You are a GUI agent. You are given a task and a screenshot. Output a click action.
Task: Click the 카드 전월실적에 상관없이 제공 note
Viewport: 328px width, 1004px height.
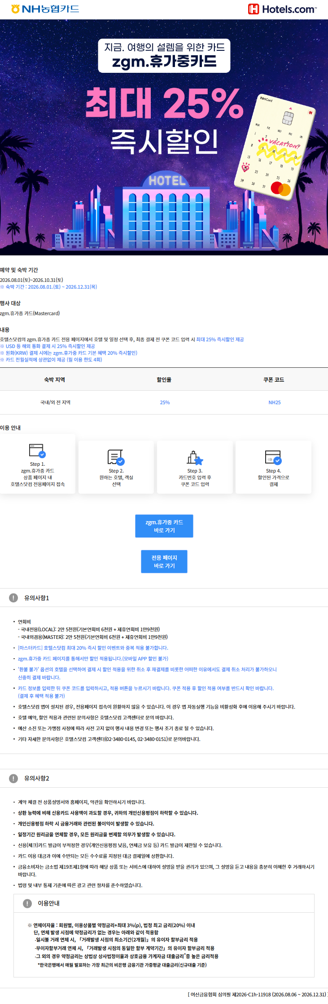tap(51, 360)
